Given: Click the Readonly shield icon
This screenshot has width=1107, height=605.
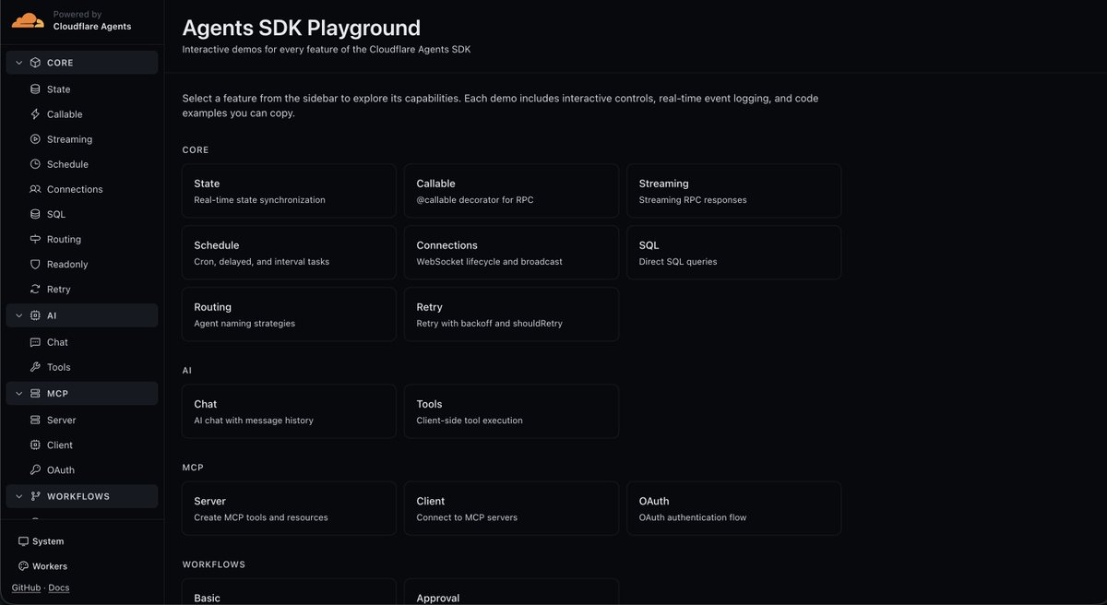Looking at the screenshot, I should tap(35, 264).
